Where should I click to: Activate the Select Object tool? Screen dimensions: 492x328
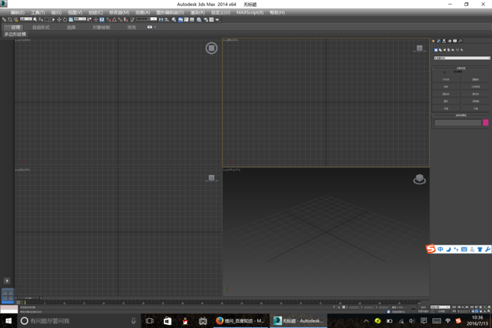35,20
